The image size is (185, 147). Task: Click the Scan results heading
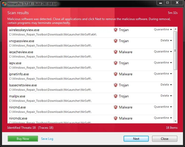(18, 13)
